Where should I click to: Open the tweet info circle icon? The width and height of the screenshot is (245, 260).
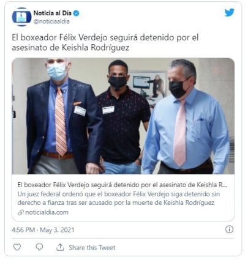pos(229,229)
